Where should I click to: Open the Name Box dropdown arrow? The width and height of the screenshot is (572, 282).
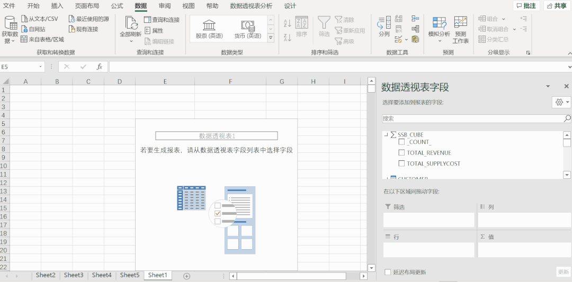coord(40,67)
